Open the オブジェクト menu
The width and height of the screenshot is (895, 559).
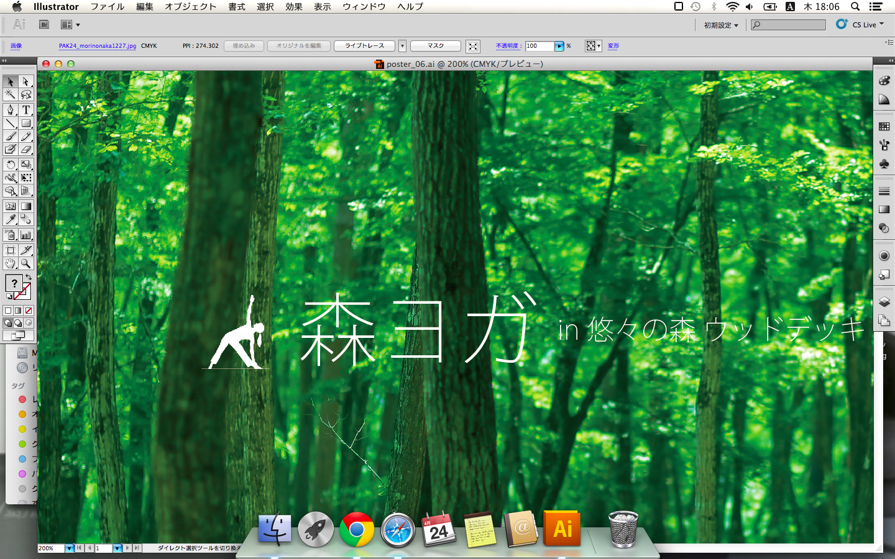[x=191, y=7]
